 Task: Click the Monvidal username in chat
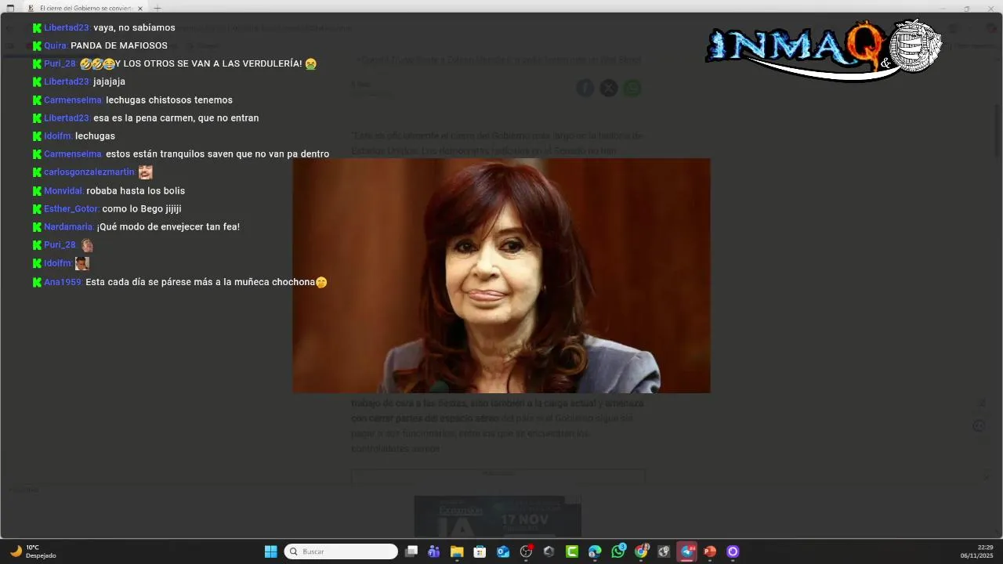point(63,191)
